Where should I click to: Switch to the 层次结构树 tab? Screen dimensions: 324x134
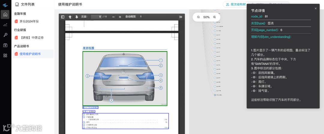point(235,4)
